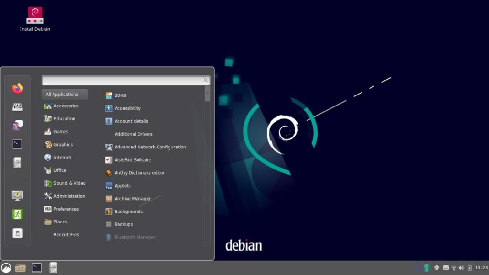This screenshot has width=489, height=275.
Task: Open the 13:23 clock calendar applet
Action: click(x=481, y=267)
